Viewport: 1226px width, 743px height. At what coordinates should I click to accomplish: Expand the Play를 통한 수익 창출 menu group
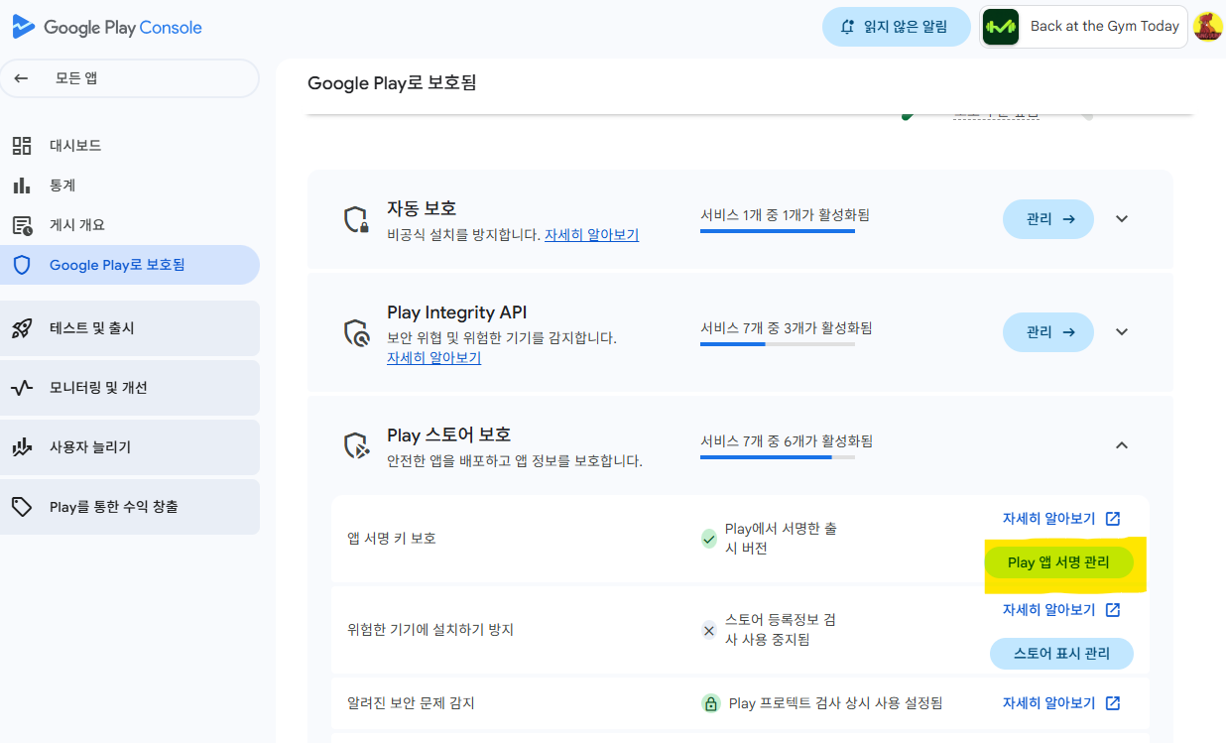(x=130, y=507)
